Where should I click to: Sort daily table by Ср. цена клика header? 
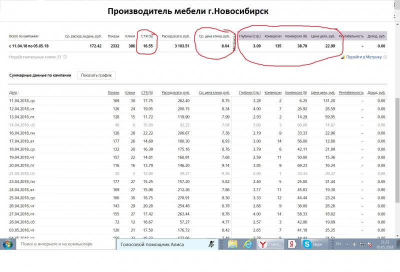pyautogui.click(x=214, y=92)
